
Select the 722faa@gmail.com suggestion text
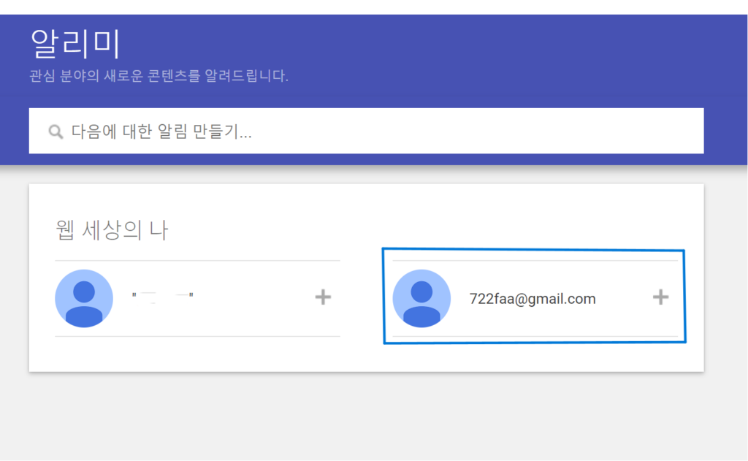[533, 299]
